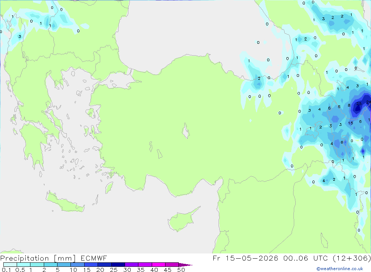
Task: Click the arrow-shaped above-50 mm legend tip
Action: click(x=185, y=265)
